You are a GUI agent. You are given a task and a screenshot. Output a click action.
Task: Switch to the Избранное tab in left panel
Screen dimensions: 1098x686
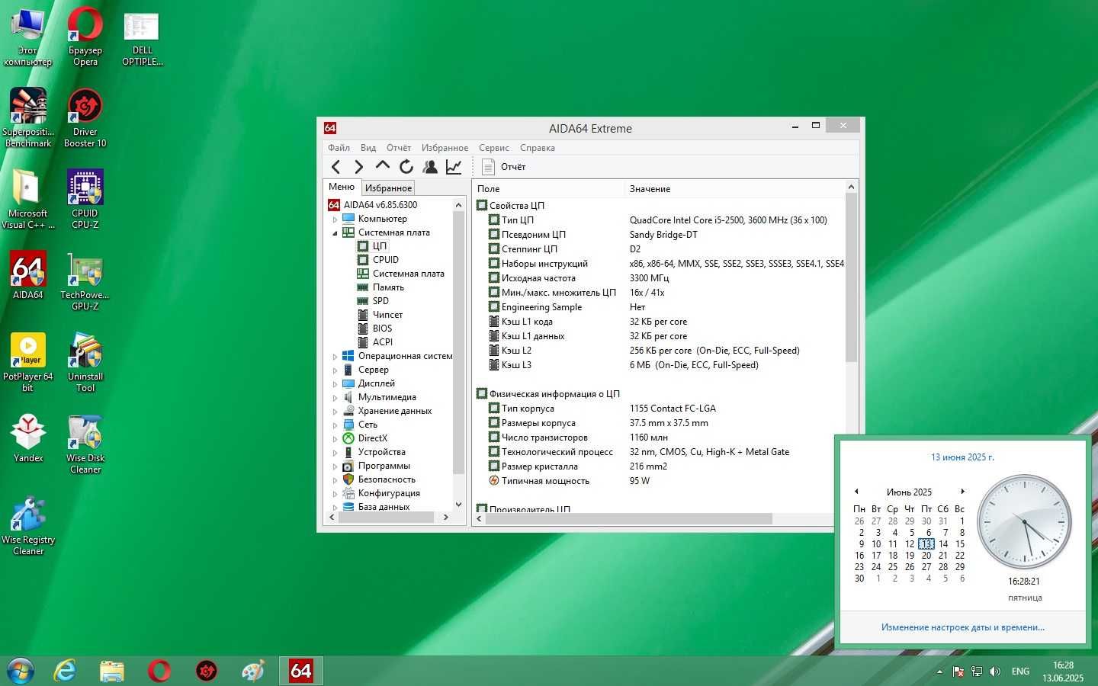pos(388,188)
